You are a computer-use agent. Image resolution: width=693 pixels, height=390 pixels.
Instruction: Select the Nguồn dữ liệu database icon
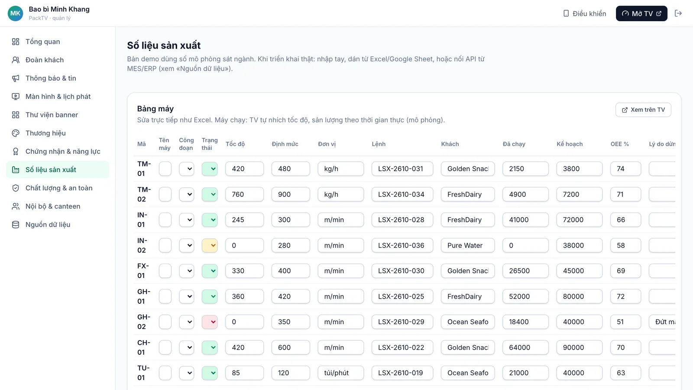click(x=16, y=224)
